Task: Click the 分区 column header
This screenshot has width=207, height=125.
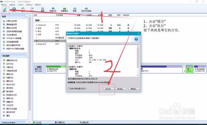Action: click(x=35, y=15)
